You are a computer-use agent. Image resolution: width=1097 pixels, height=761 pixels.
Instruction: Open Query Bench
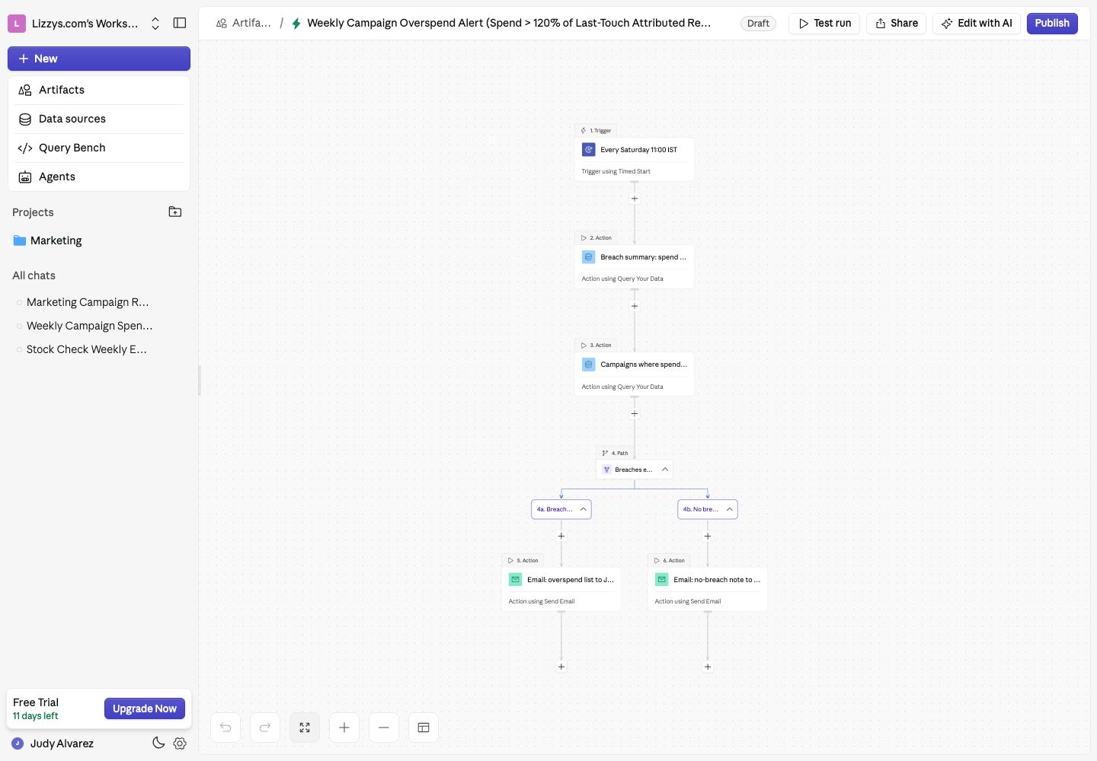tap(99, 148)
